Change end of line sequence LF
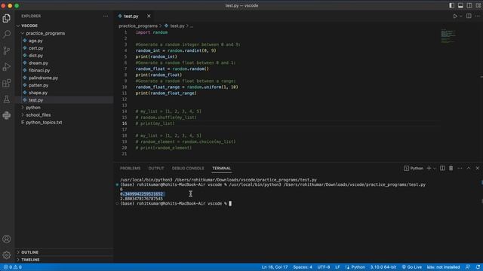The height and width of the screenshot is (271, 483). 337,267
